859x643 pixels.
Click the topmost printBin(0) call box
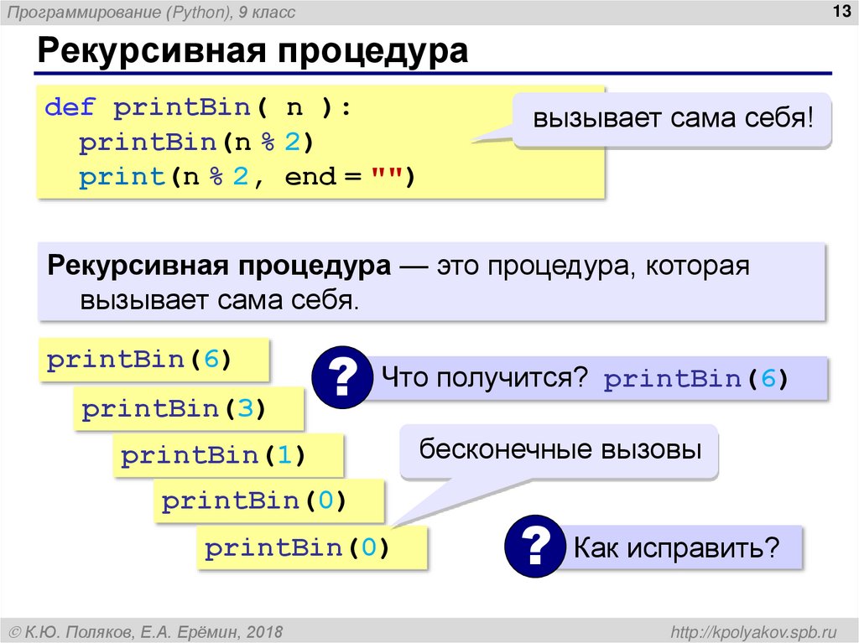(x=267, y=500)
